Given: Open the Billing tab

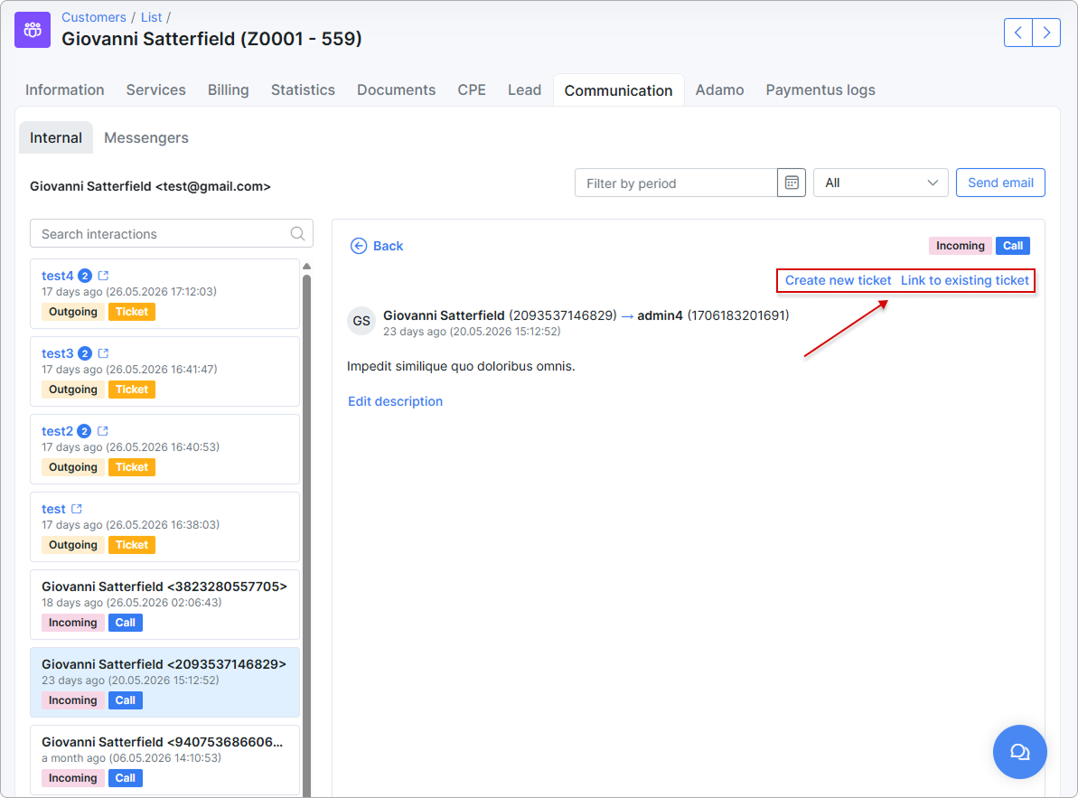Looking at the screenshot, I should (x=229, y=90).
